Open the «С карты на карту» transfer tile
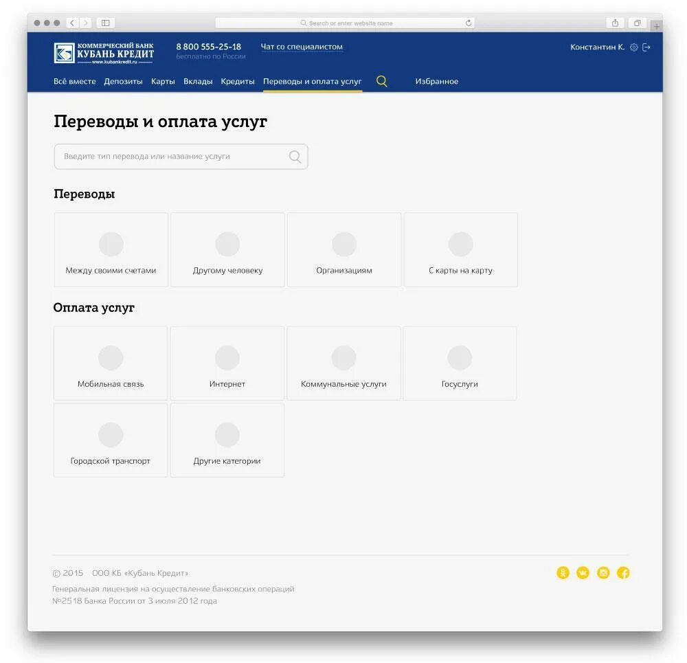This screenshot has width=687, height=663. click(460, 249)
